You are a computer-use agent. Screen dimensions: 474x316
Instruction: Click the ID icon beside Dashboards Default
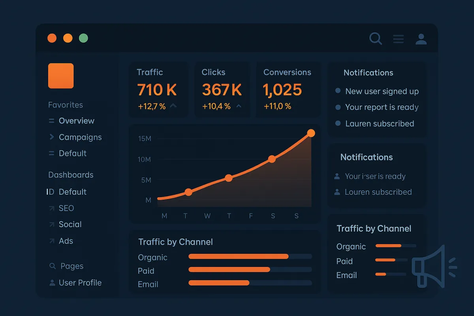(50, 192)
